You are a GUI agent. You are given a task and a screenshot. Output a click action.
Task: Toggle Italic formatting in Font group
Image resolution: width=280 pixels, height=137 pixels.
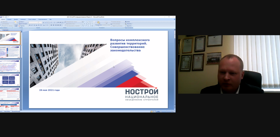[32, 25]
